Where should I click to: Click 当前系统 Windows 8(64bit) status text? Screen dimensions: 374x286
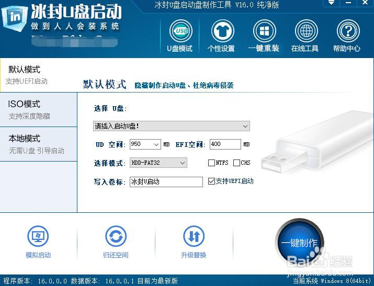pyautogui.click(x=332, y=281)
